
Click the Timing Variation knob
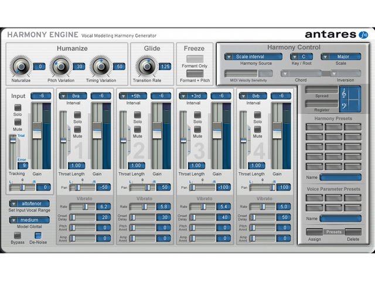(101, 66)
